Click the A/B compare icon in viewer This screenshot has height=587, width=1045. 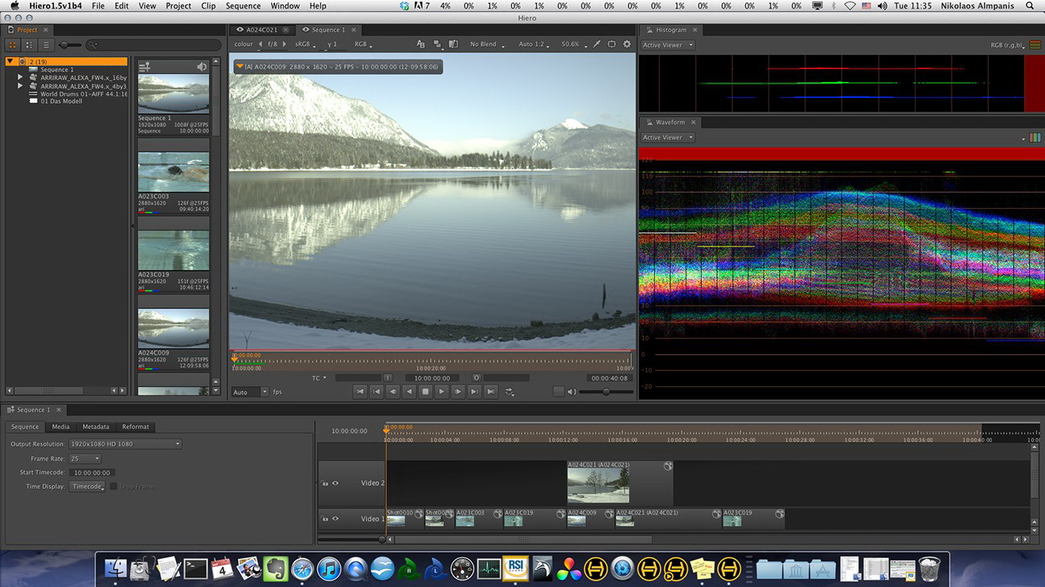pyautogui.click(x=420, y=44)
